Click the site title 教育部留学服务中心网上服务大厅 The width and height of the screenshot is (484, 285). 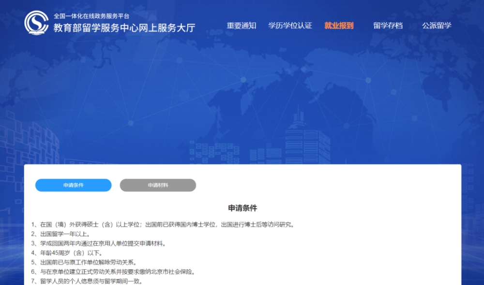(124, 28)
